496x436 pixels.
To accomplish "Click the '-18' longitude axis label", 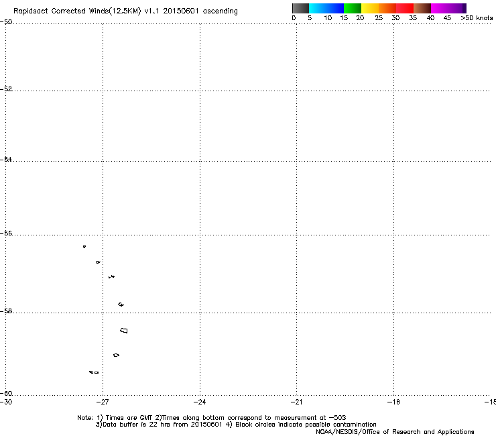I will point(393,402).
